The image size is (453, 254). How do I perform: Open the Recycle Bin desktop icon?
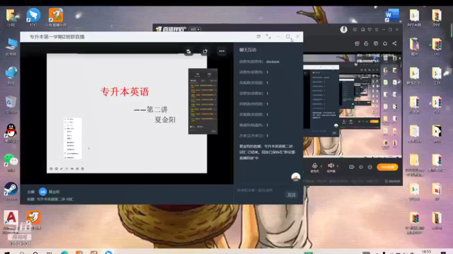[11, 104]
